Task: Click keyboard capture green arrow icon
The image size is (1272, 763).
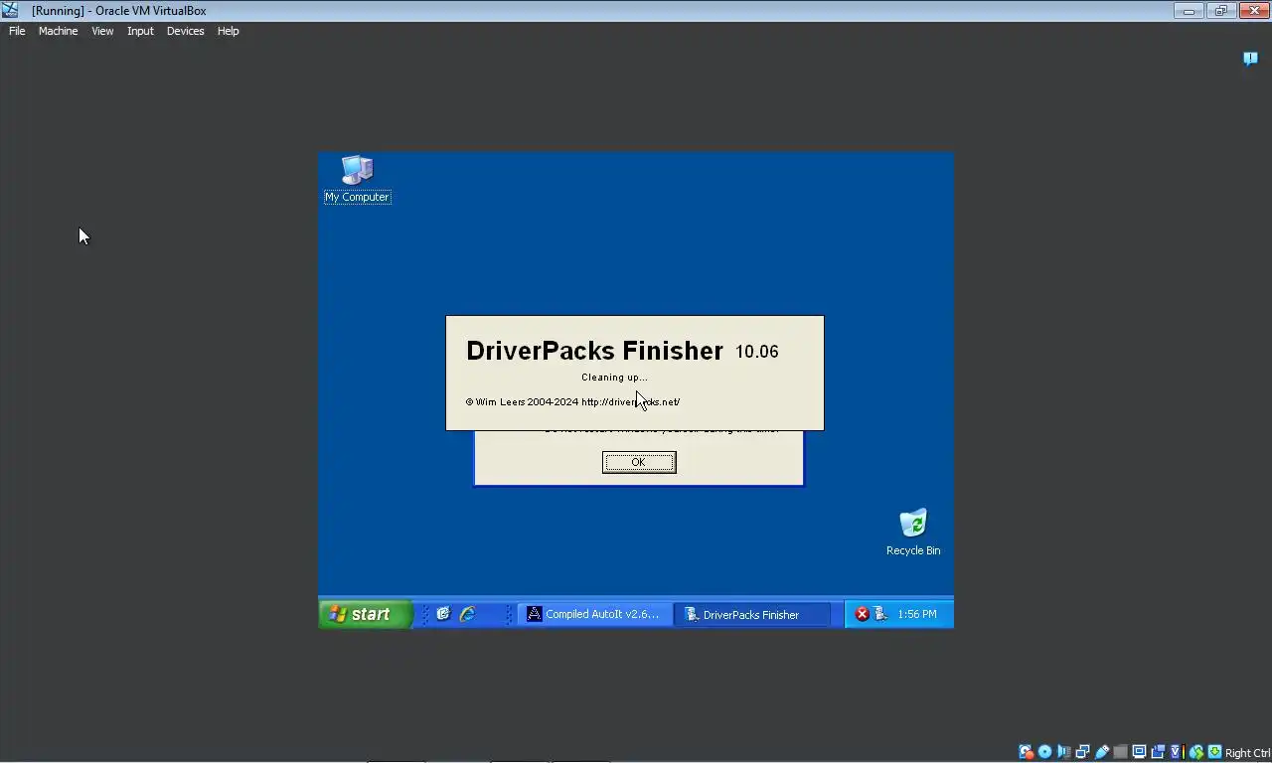Action: [1215, 752]
